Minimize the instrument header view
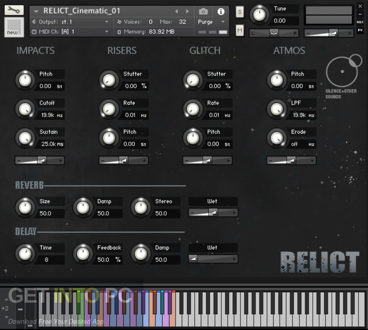The width and height of the screenshot is (368, 330). point(360,14)
